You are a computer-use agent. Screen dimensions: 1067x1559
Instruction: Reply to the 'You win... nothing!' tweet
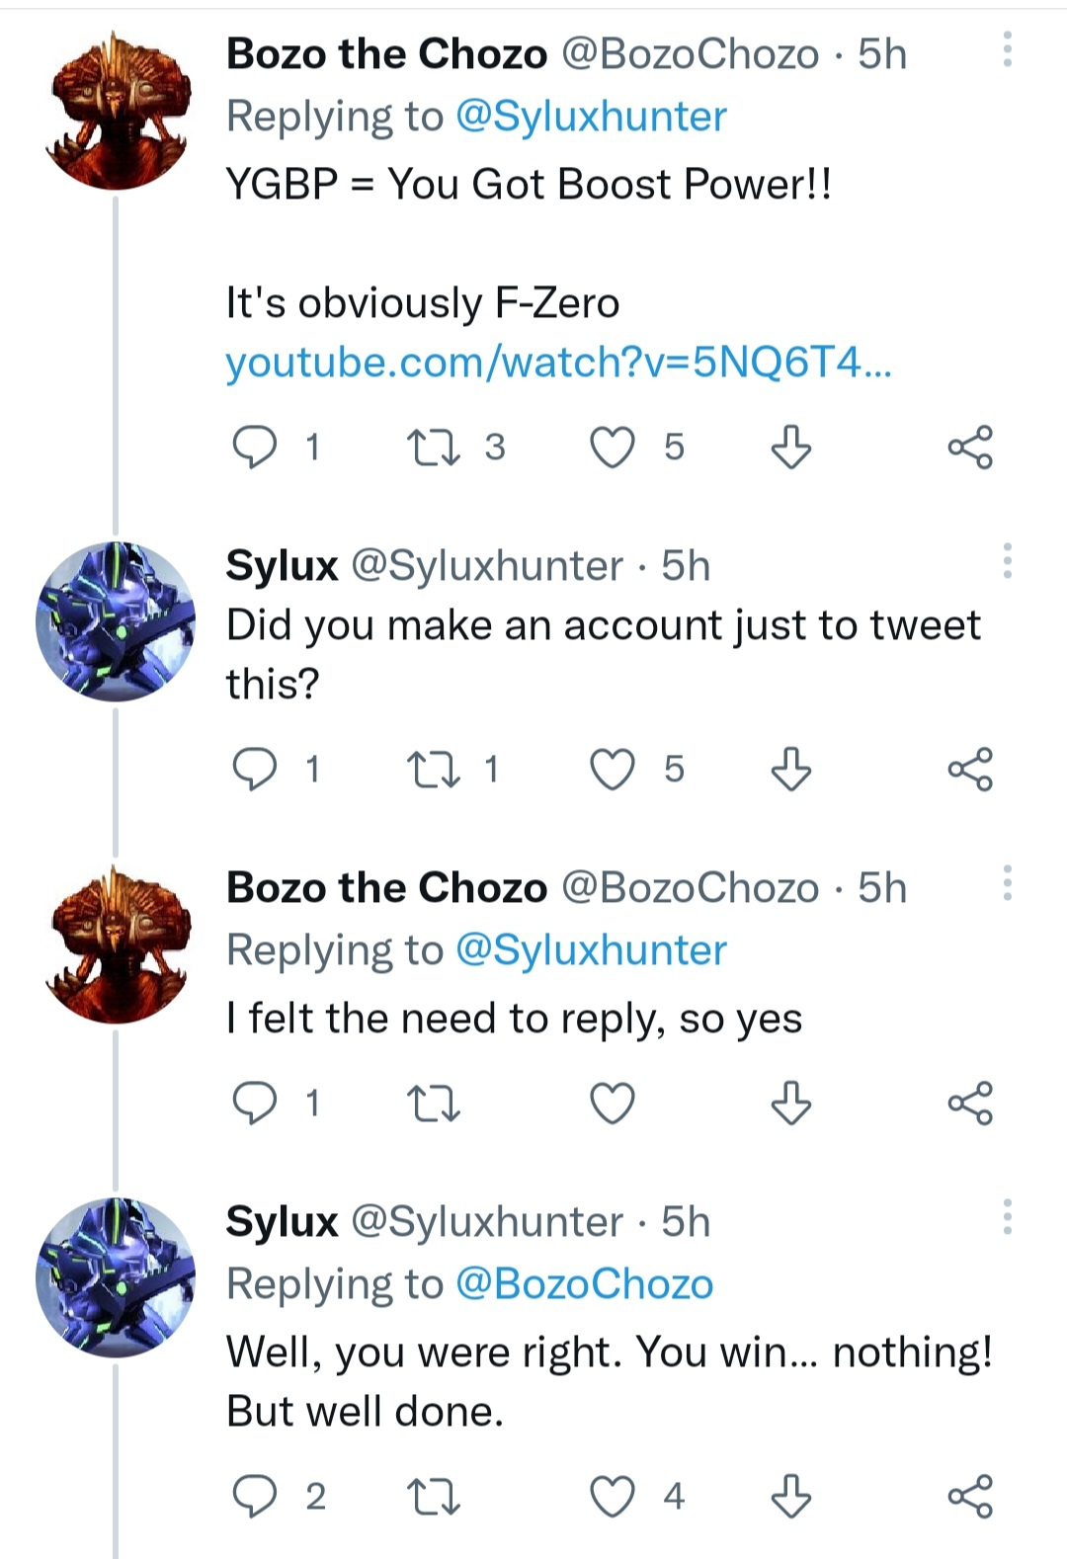(x=255, y=1497)
